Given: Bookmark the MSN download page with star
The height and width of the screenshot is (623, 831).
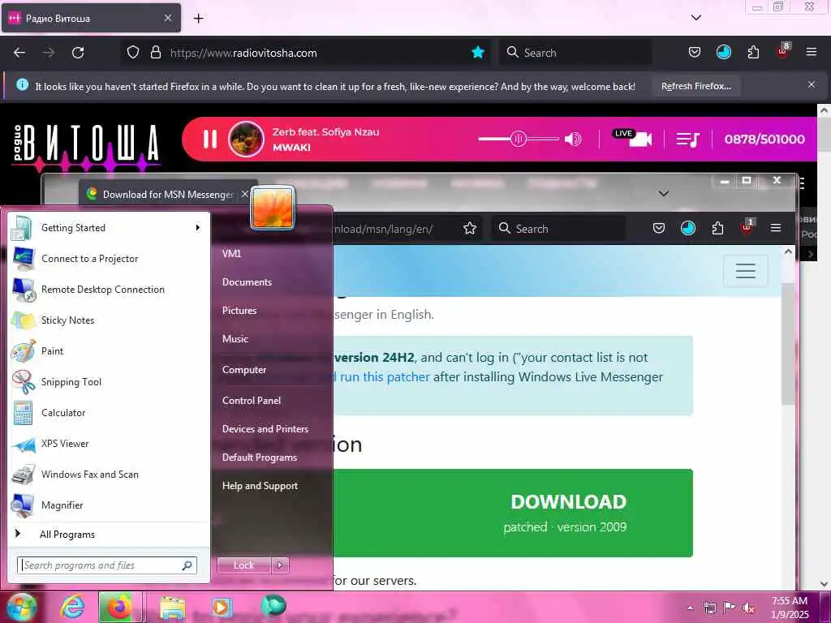Looking at the screenshot, I should [x=470, y=228].
